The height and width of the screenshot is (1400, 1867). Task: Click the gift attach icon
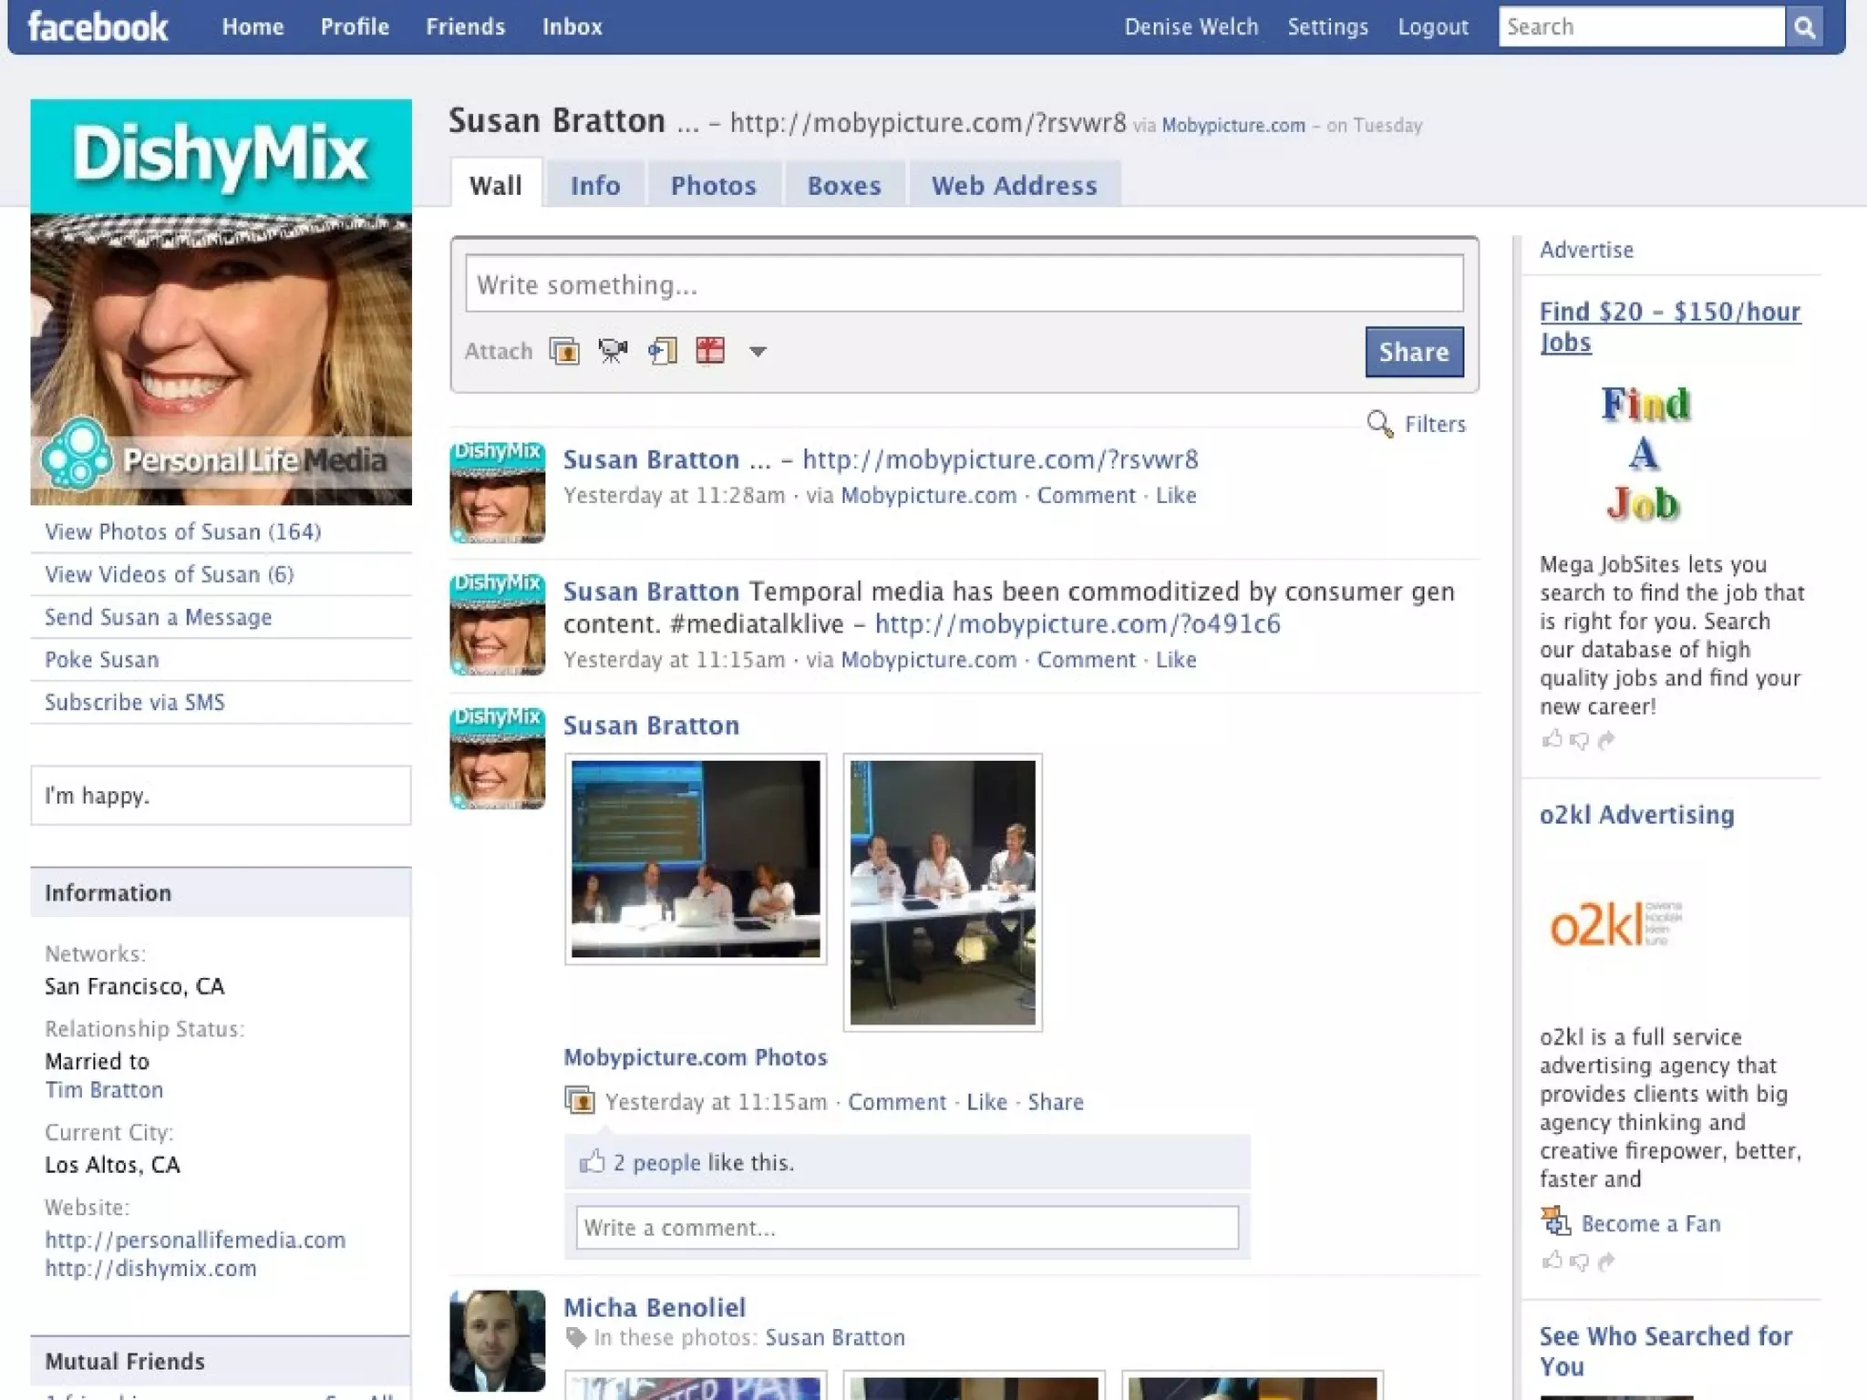coord(710,351)
